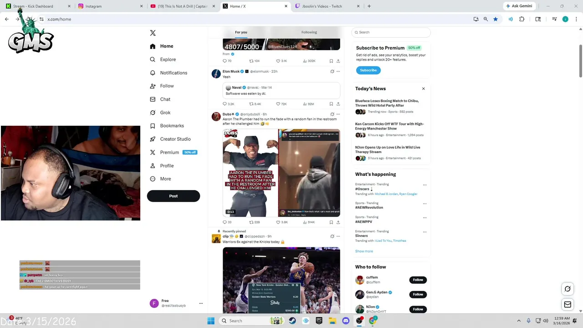This screenshot has width=583, height=328.
Task: Open the Epic Games taskbar icon
Action: click(319, 321)
